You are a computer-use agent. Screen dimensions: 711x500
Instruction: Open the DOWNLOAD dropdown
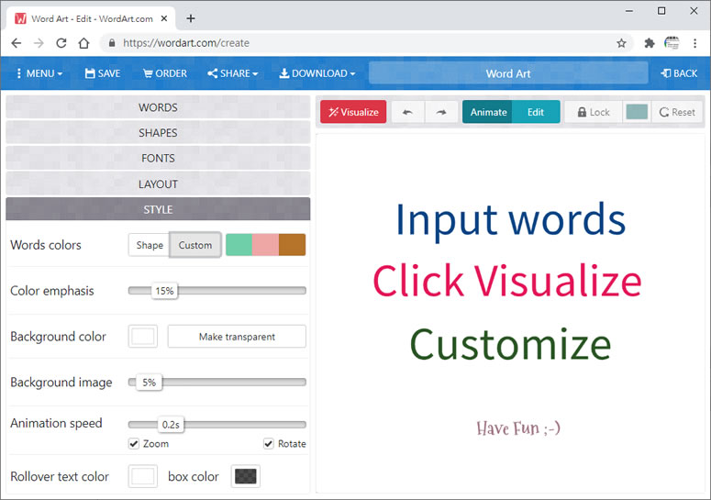(x=317, y=73)
